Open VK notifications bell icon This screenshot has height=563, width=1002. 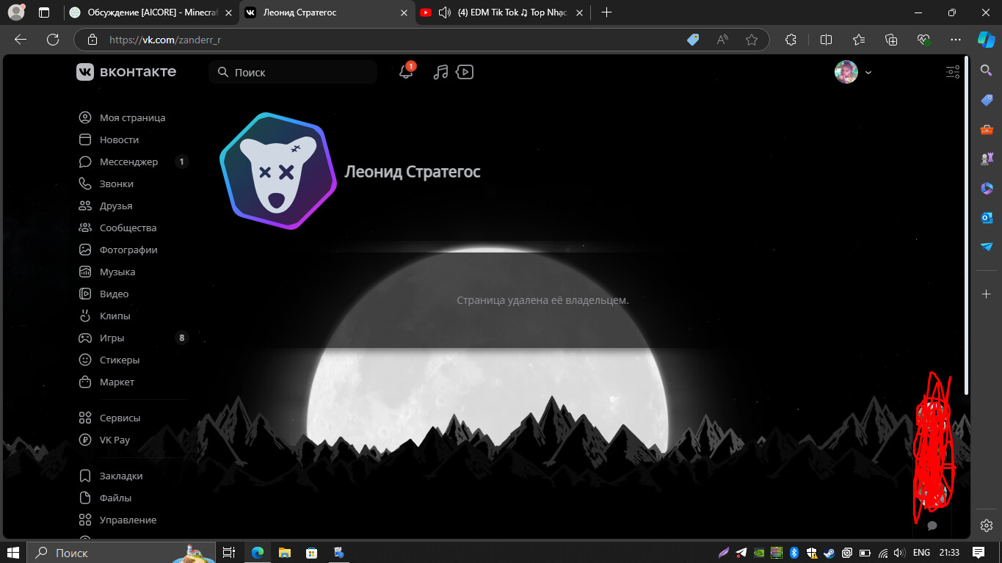tap(405, 72)
